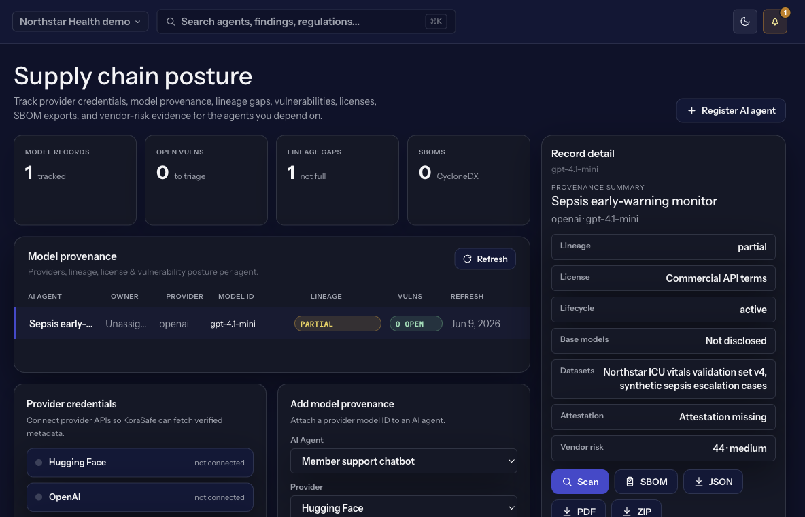Screen dimensions: 805x517
Task: Click the REFRESH column header
Action: click(467, 297)
